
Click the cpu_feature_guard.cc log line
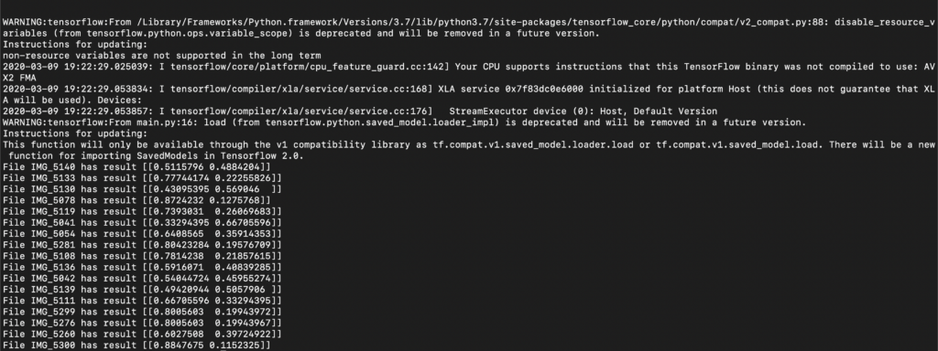point(468,72)
